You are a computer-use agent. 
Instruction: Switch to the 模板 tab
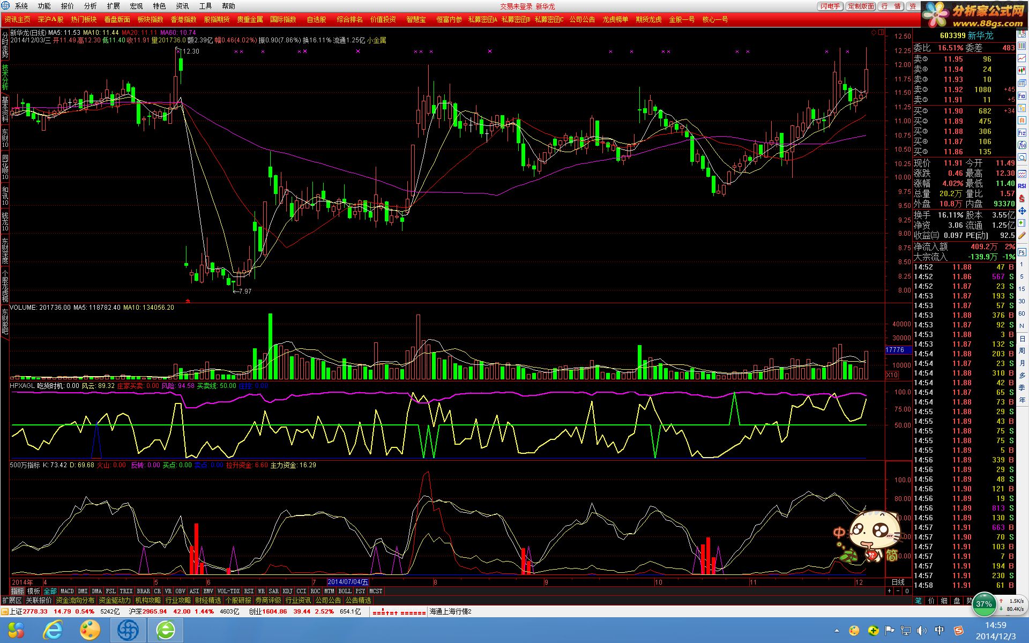(34, 591)
